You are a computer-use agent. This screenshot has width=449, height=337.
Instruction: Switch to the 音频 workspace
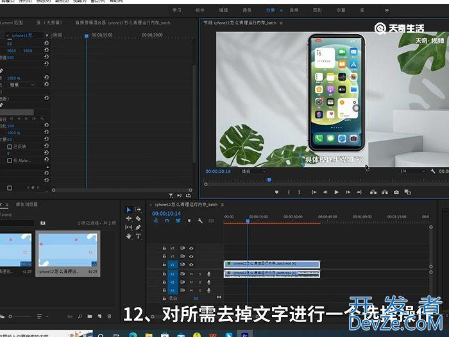pos(294,10)
